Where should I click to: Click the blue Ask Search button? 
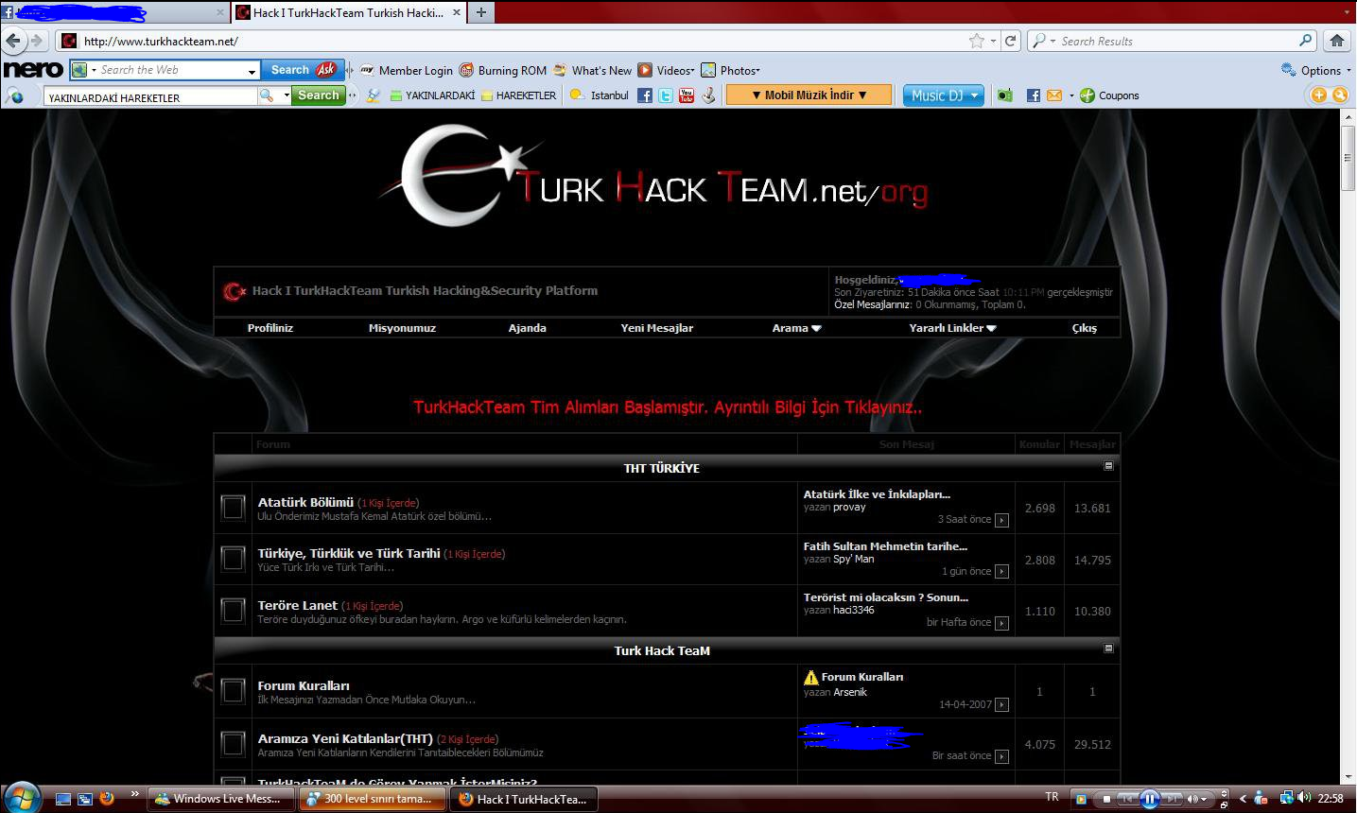click(302, 70)
